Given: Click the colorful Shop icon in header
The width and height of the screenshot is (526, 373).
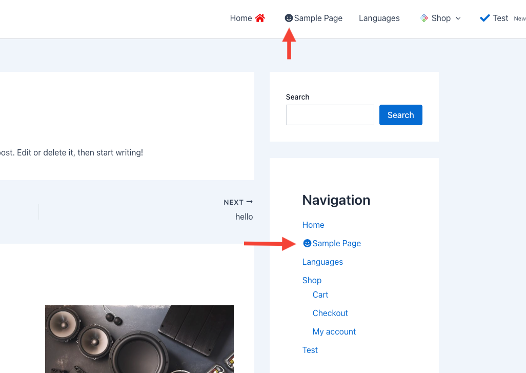Looking at the screenshot, I should tap(424, 18).
